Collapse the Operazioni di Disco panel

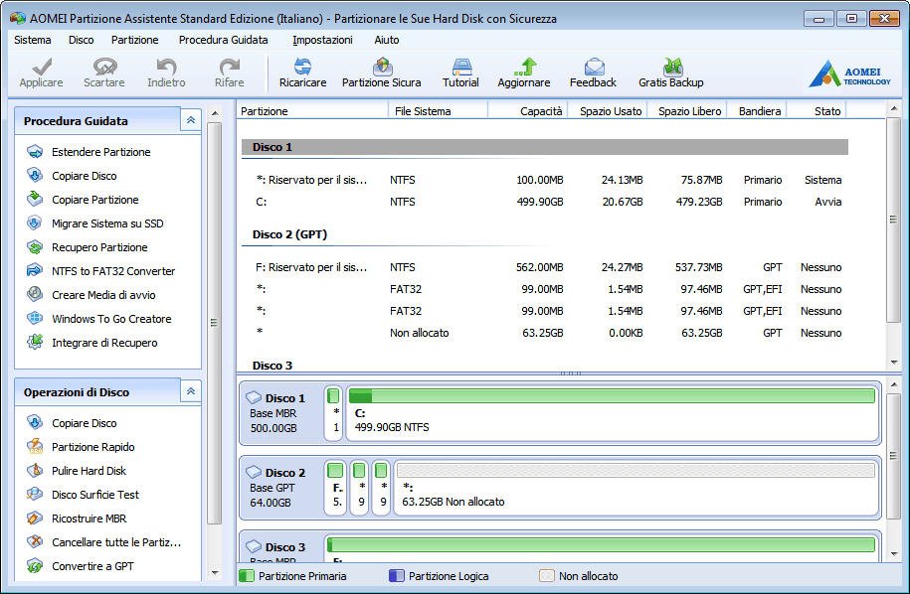(x=190, y=392)
